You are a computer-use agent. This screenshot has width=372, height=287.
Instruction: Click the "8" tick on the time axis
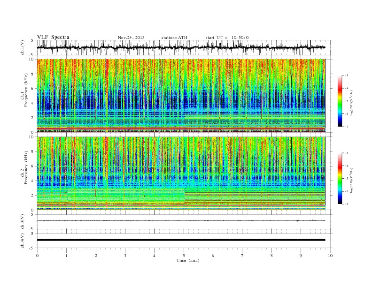click(x=271, y=256)
